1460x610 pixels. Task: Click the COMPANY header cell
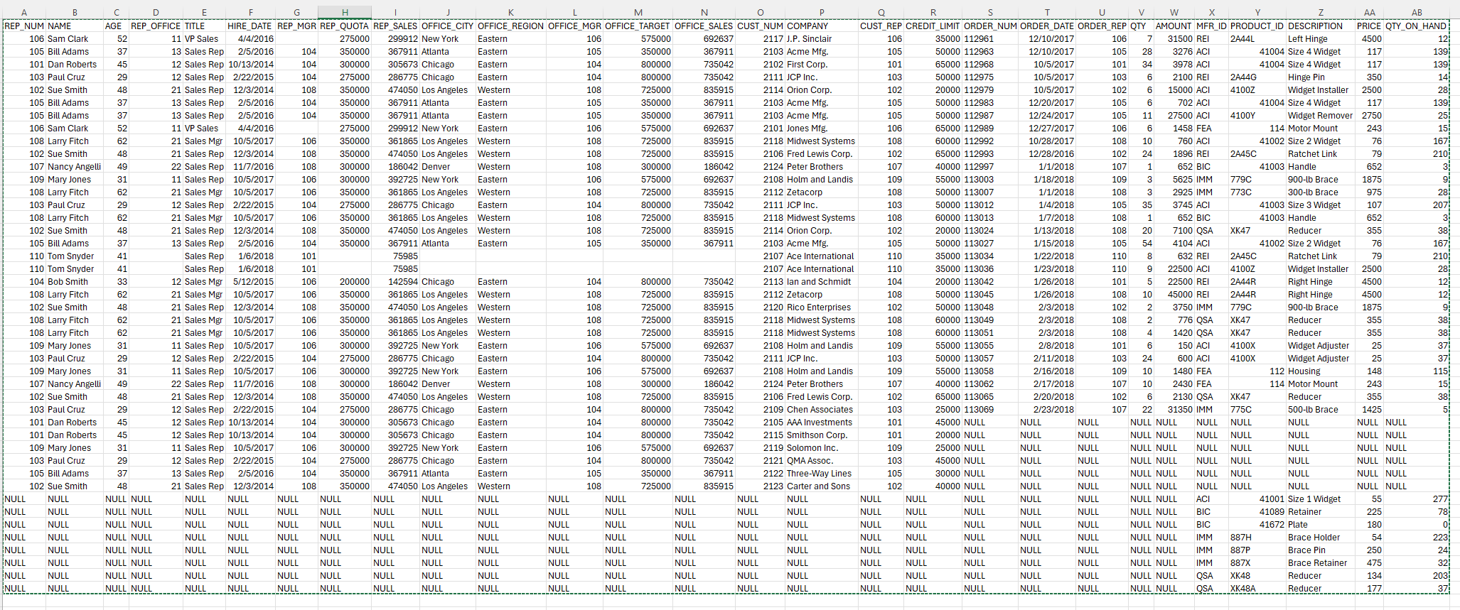click(x=821, y=26)
